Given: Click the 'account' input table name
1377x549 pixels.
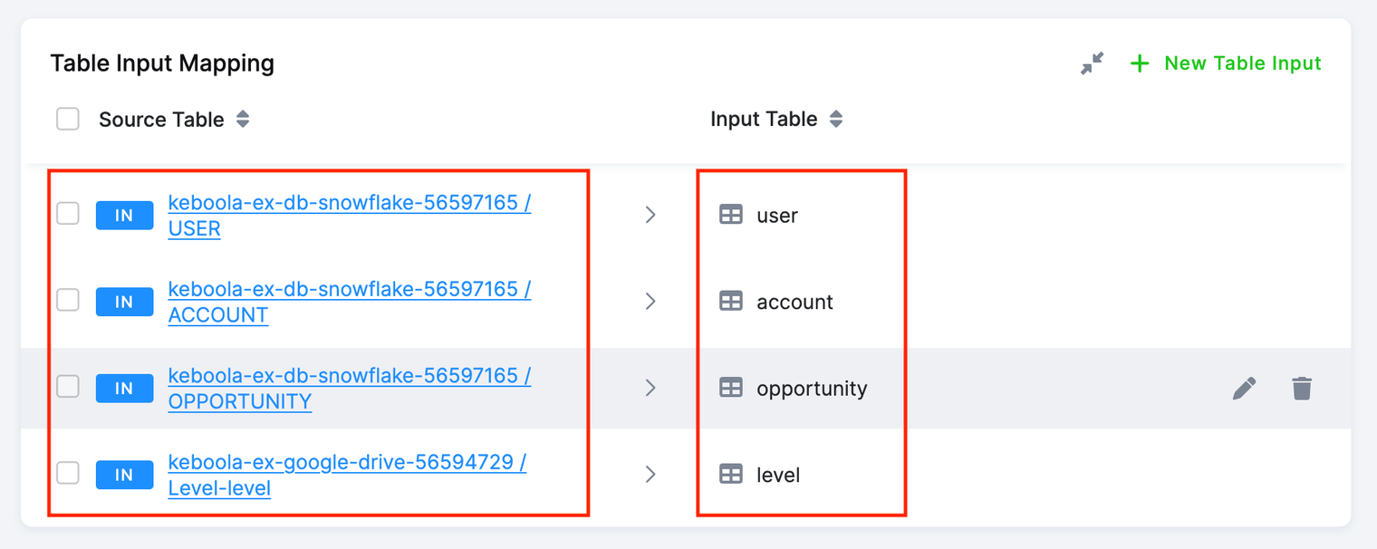Looking at the screenshot, I should point(795,302).
